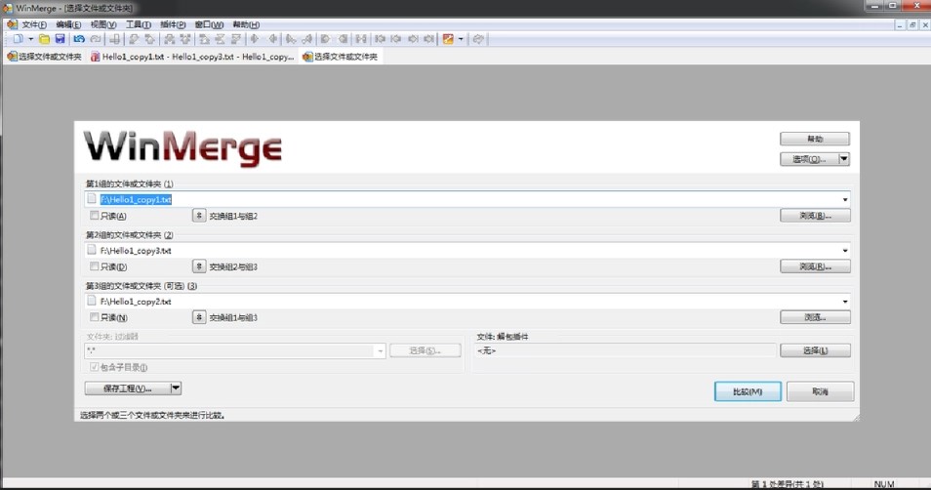Screen dimensions: 931x490
Task: Click the <无> unpacker plugin field
Action: 625,350
